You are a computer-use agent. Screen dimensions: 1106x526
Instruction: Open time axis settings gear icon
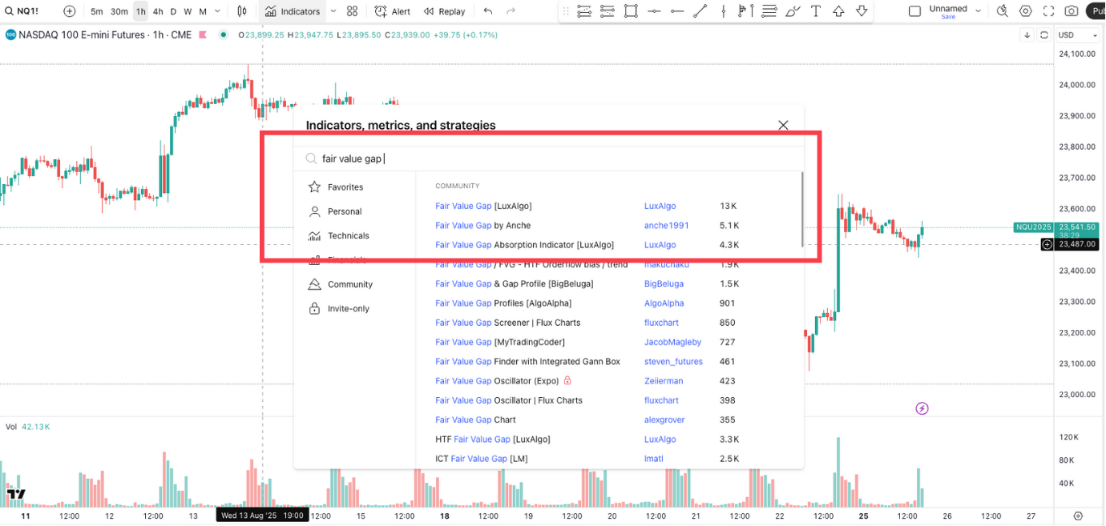coord(1078,516)
